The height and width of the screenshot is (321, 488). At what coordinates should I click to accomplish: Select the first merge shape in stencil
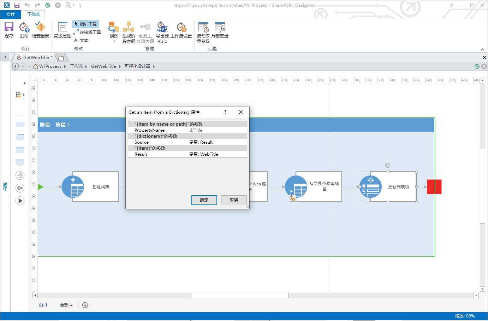click(x=20, y=175)
